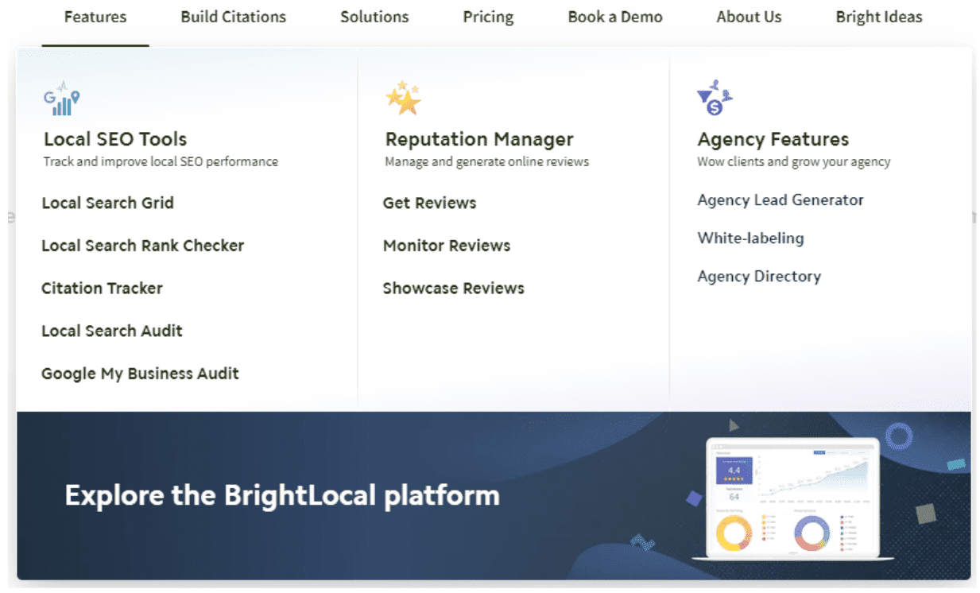Open the Bright Ideas menu
Viewport: 980px width, 593px height.
pyautogui.click(x=879, y=17)
